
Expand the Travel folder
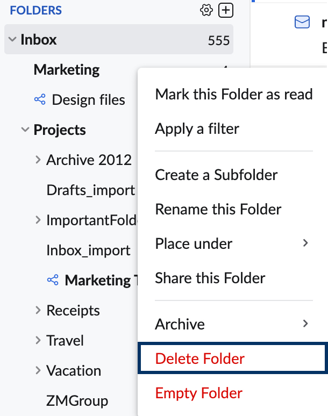(38, 340)
